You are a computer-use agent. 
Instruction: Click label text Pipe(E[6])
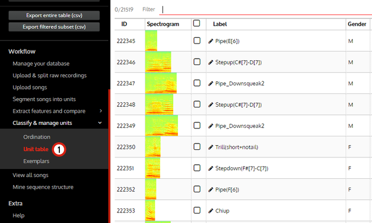pyautogui.click(x=227, y=41)
